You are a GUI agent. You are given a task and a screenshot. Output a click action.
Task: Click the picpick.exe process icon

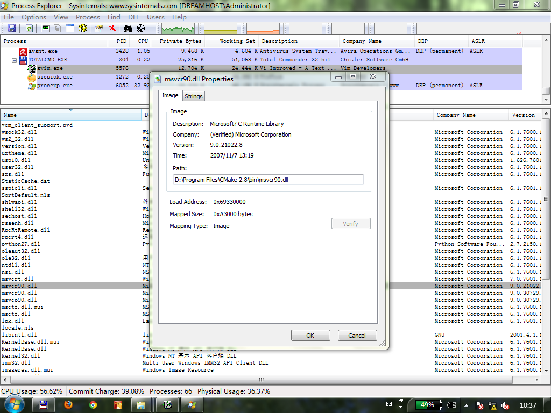[x=32, y=77]
